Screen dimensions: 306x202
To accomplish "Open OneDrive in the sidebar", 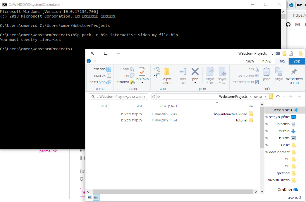I will [288, 189].
